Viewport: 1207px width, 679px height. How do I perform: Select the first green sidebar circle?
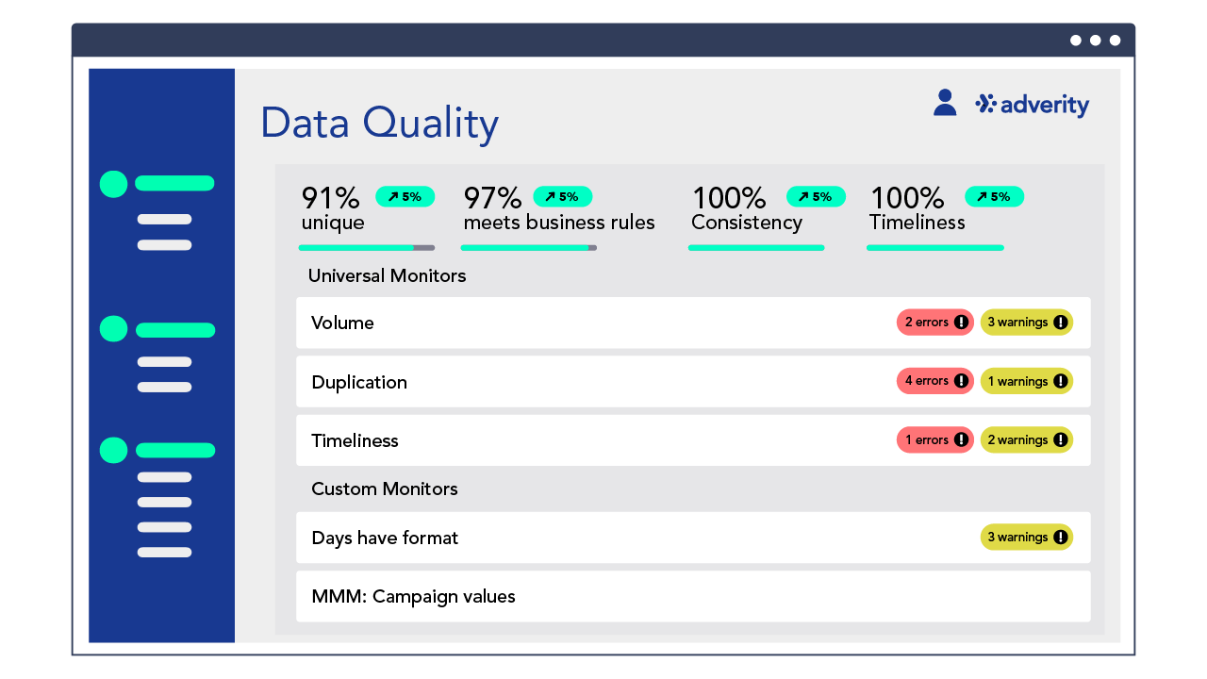113,184
